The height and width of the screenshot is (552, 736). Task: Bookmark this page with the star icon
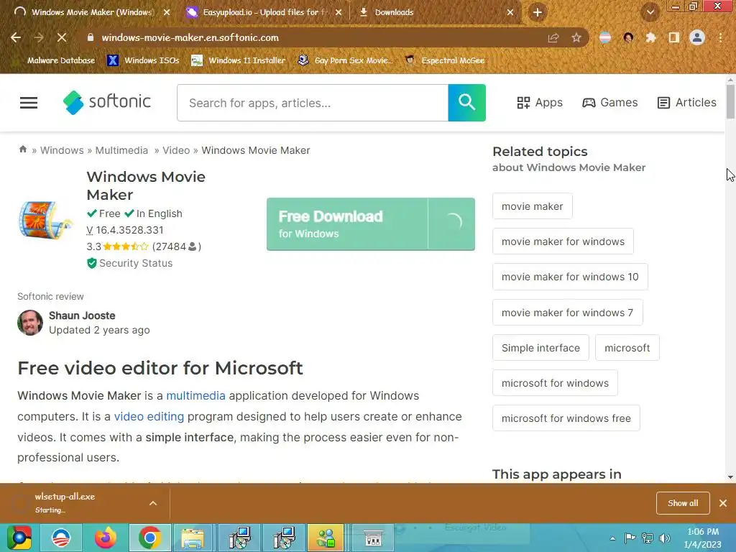pos(576,37)
